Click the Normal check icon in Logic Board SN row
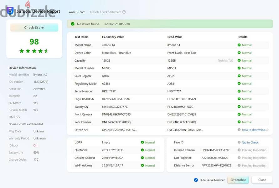Screen dimensions: 279x188 [x=239, y=99]
